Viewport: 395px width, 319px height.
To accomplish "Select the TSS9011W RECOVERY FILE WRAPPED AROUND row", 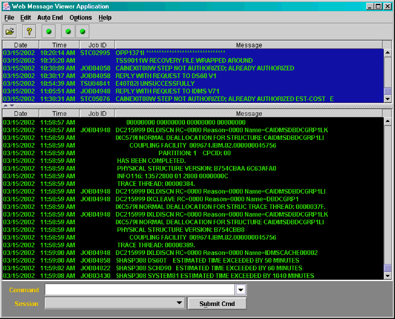I will pos(184,61).
